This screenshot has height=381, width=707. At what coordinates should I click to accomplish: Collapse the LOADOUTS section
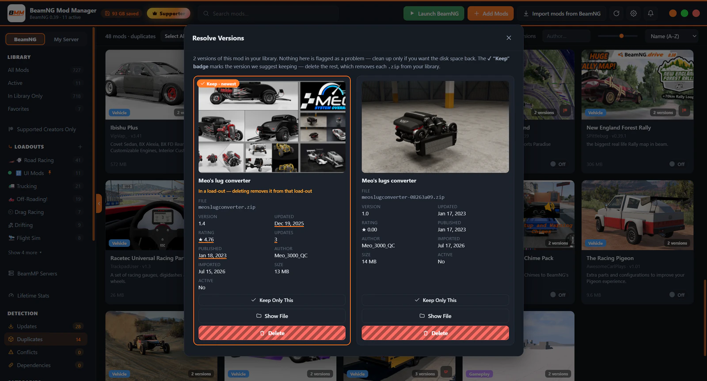click(x=27, y=147)
